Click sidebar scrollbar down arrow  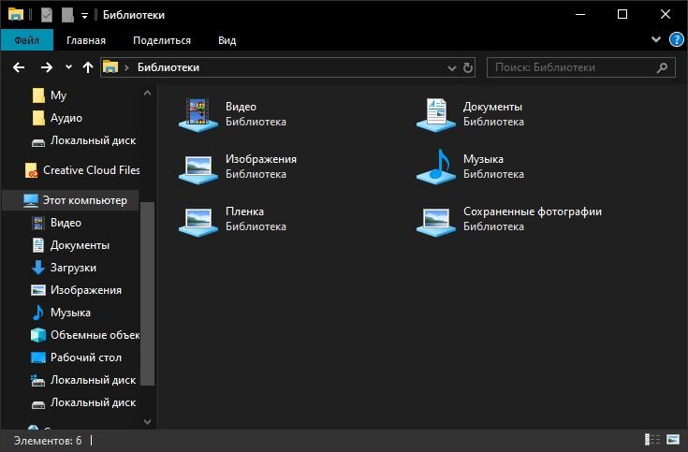148,422
